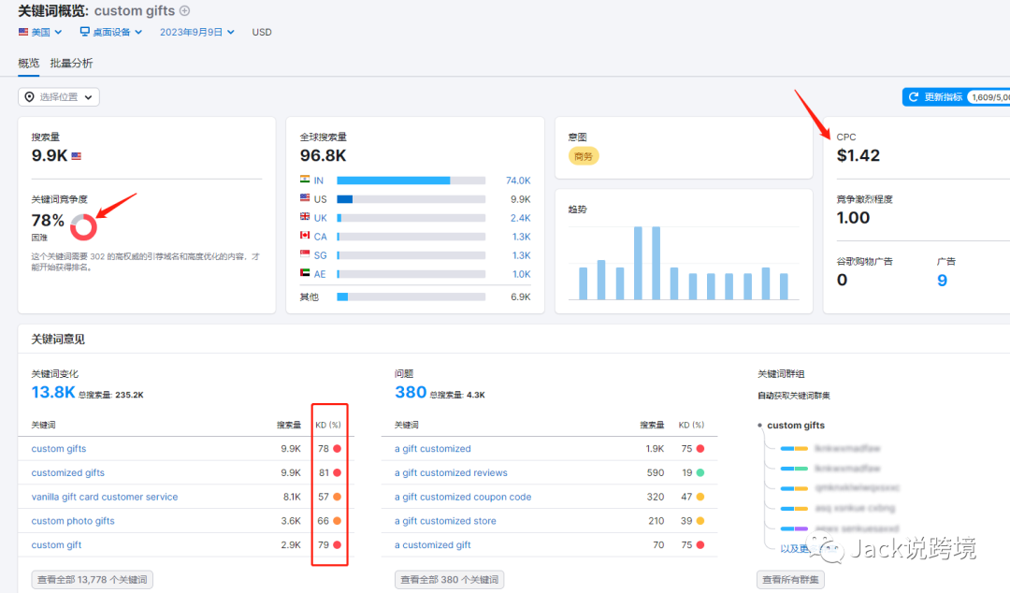Open the 桌面设备 device dropdown
This screenshot has height=593, width=1010.
point(110,32)
